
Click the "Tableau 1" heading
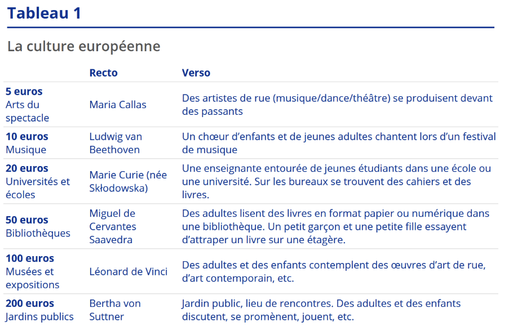point(45,13)
